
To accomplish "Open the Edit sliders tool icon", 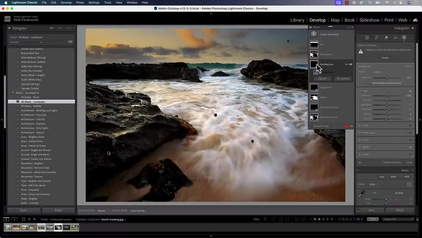I will 367,37.
